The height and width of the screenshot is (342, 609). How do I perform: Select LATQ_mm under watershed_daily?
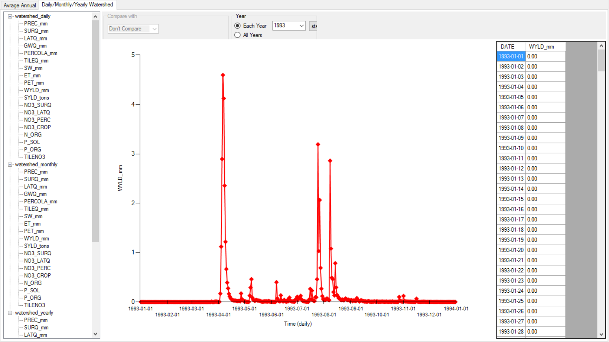[36, 39]
